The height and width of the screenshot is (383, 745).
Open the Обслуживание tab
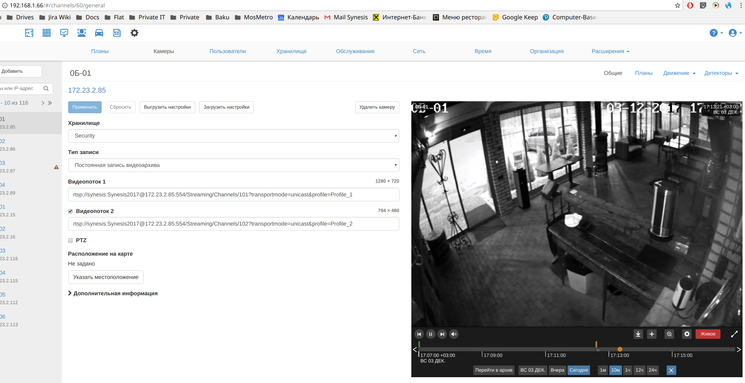point(355,51)
